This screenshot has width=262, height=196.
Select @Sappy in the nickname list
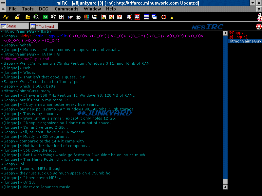tap(236, 33)
